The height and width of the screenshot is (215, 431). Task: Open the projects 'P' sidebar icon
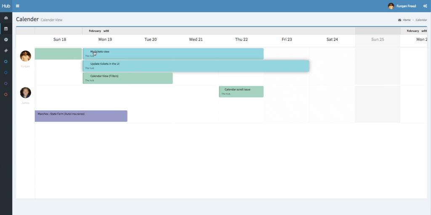(x=6, y=40)
